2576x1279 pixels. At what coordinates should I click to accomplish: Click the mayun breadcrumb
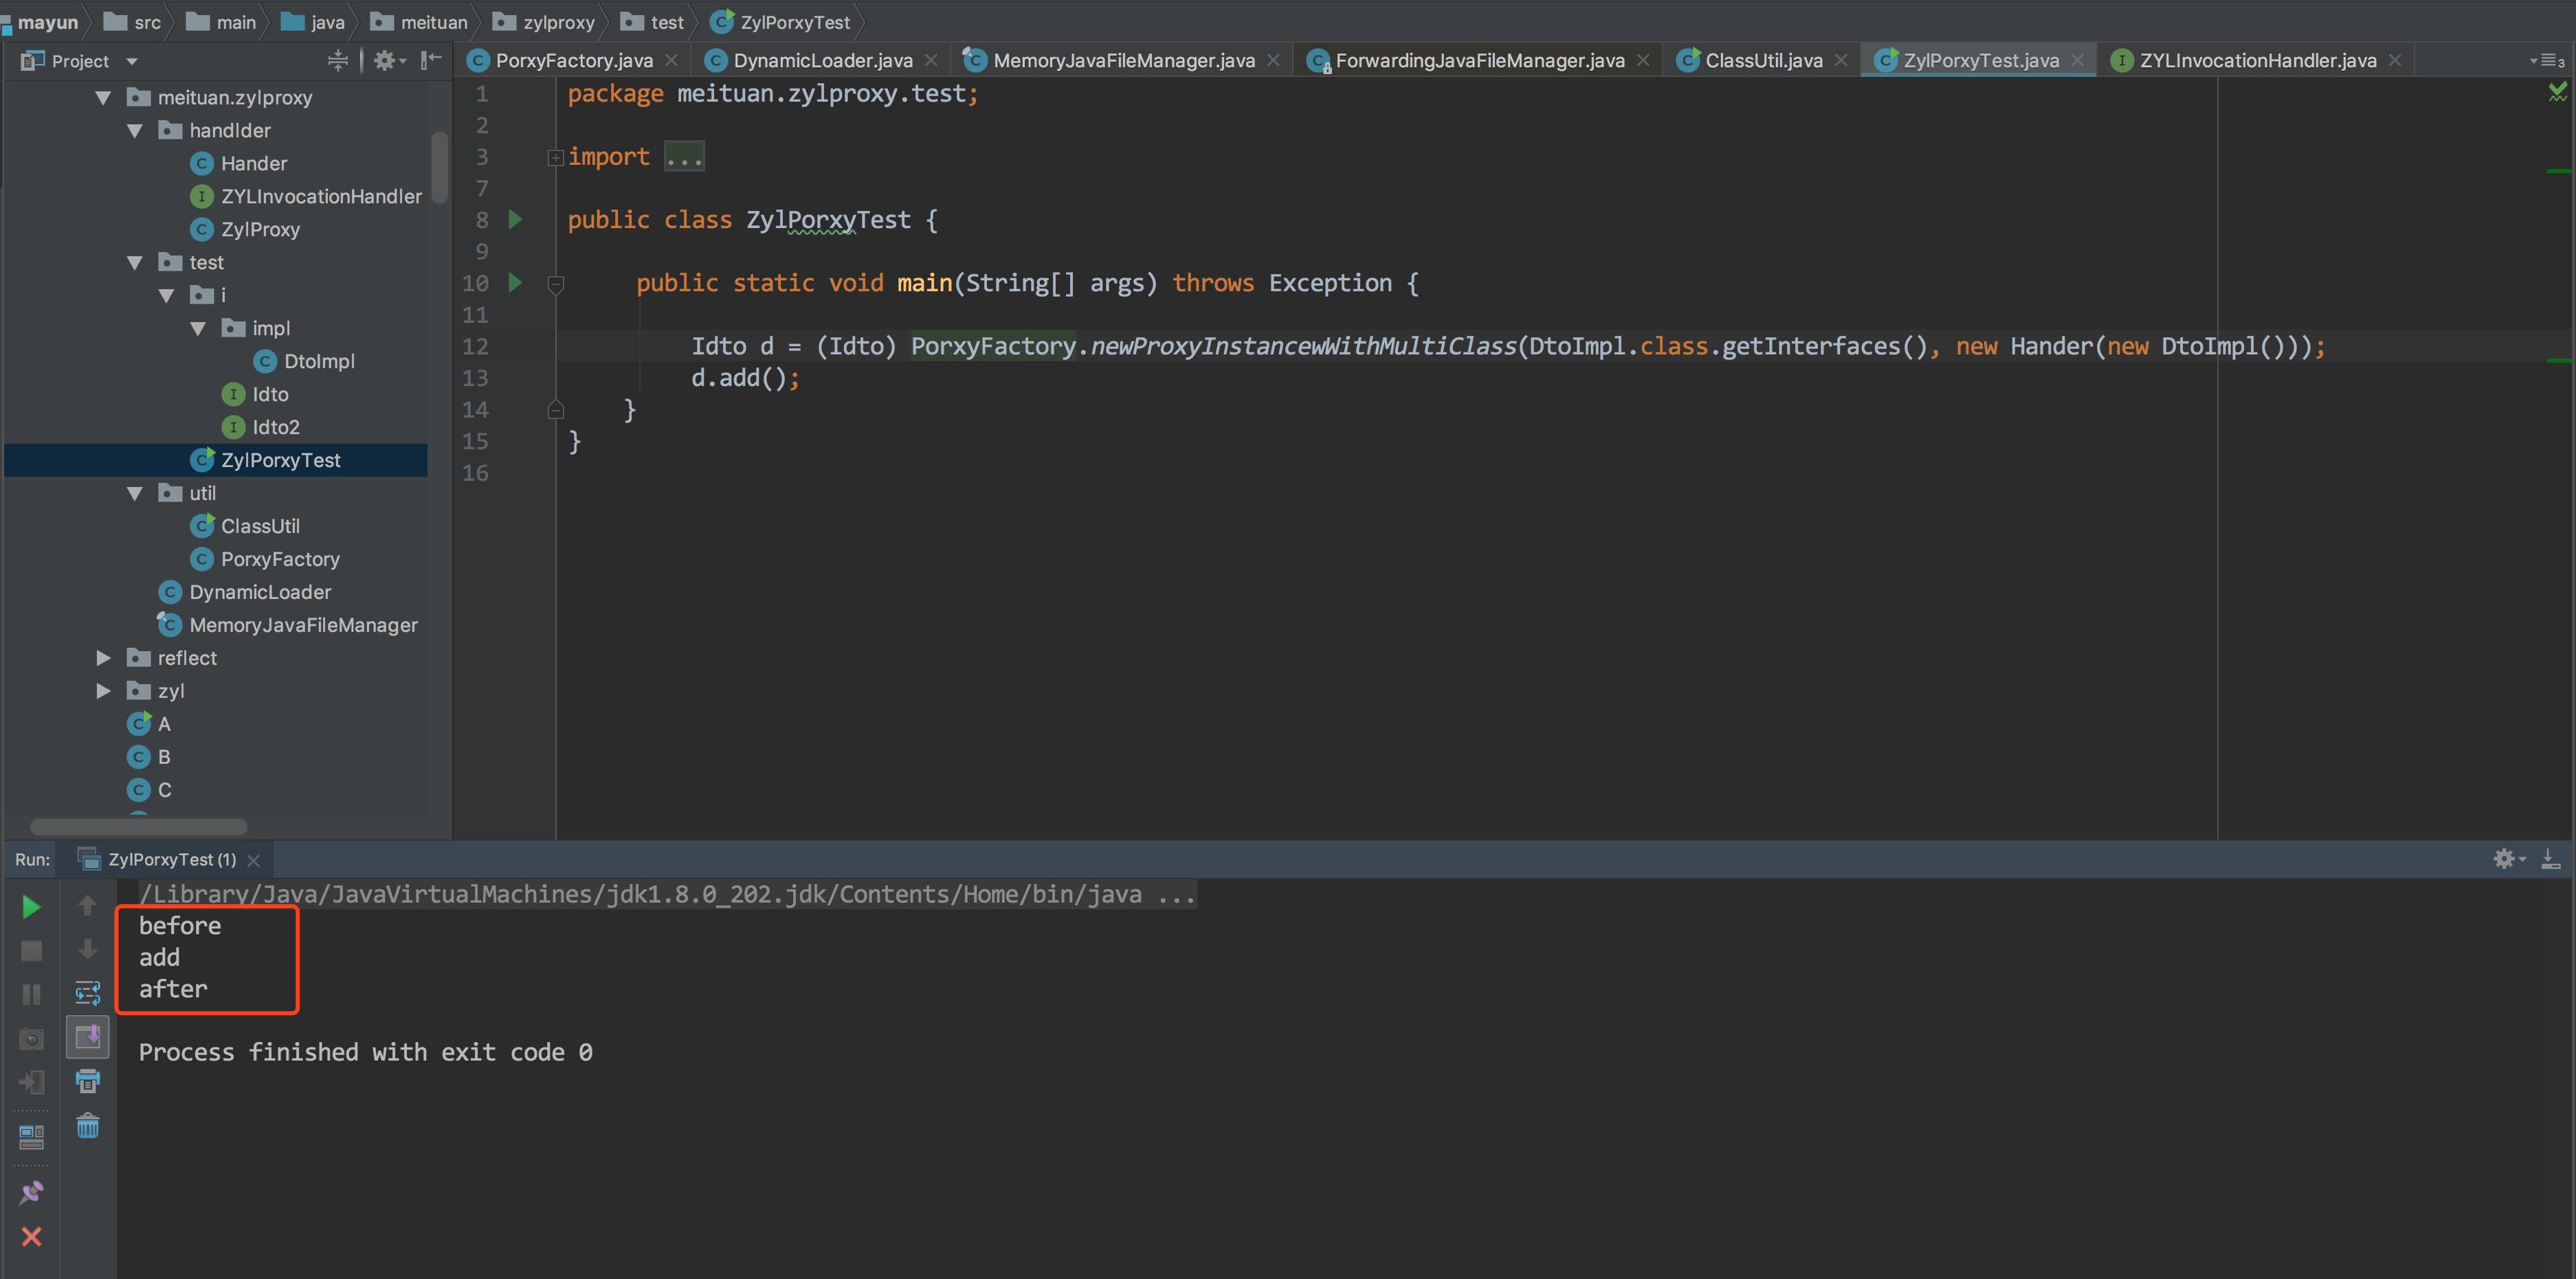pyautogui.click(x=47, y=22)
